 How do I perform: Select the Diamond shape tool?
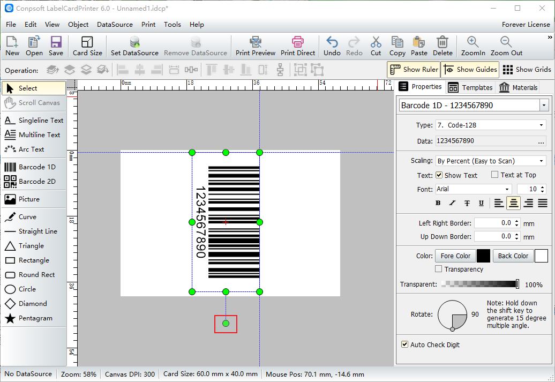[34, 304]
